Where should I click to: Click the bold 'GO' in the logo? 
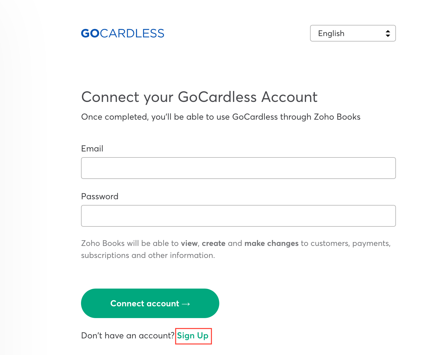click(x=90, y=33)
